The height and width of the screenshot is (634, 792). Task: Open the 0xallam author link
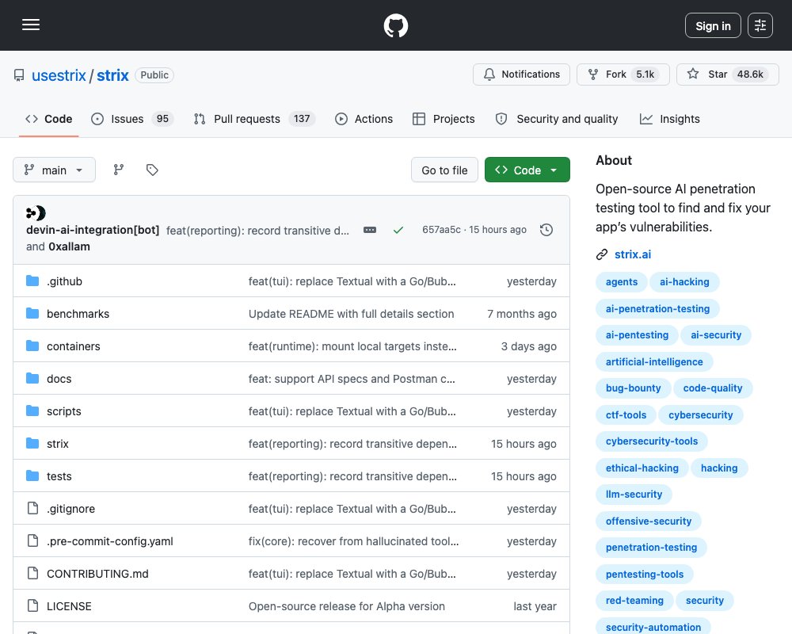pos(69,246)
